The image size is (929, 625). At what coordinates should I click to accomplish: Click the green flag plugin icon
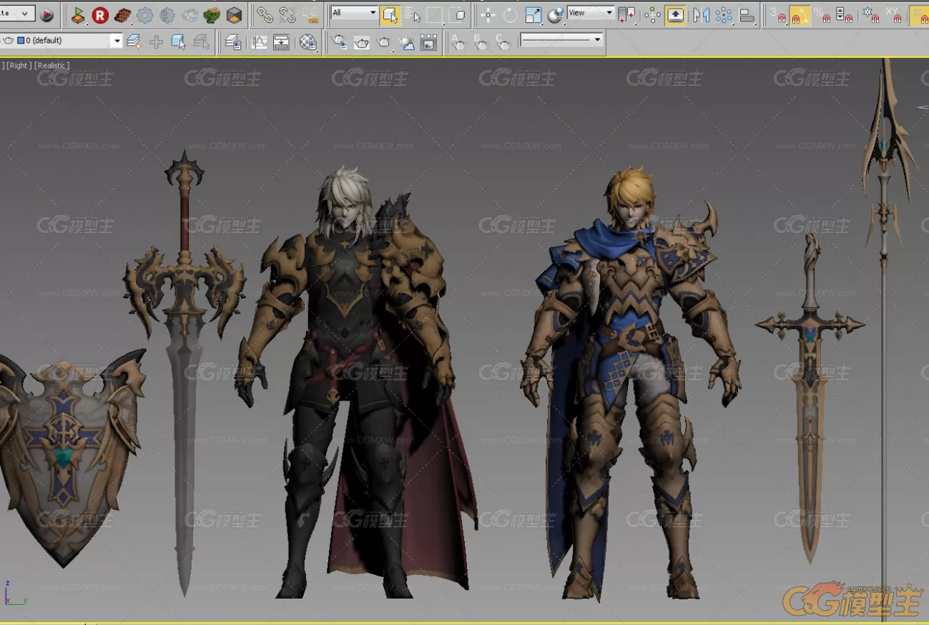click(78, 15)
